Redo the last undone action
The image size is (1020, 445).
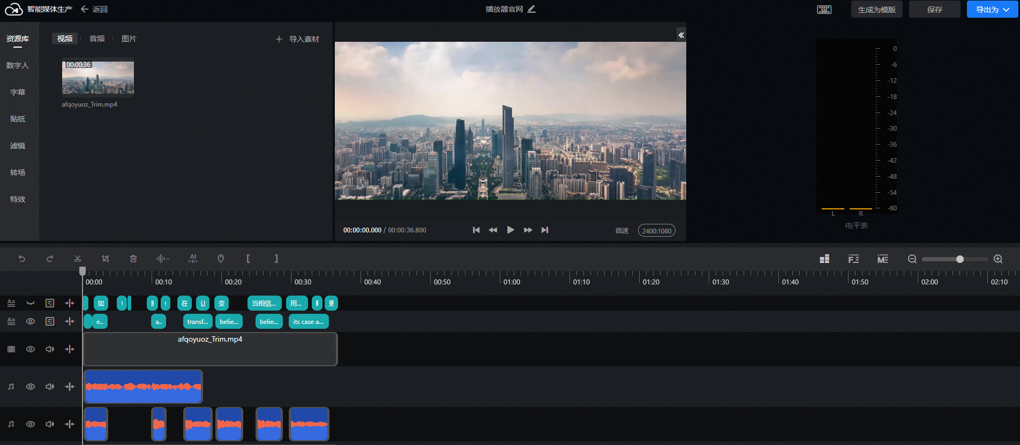pos(50,259)
